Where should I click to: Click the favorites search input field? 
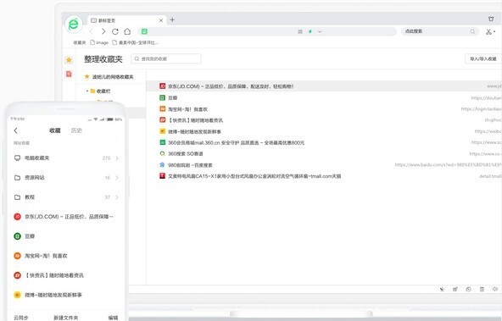pyautogui.click(x=166, y=58)
